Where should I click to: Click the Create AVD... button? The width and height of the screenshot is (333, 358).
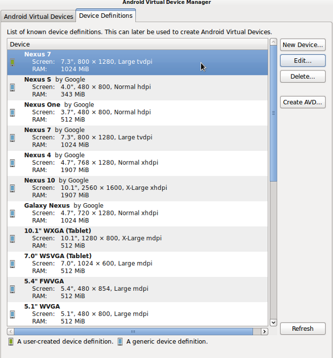point(302,102)
